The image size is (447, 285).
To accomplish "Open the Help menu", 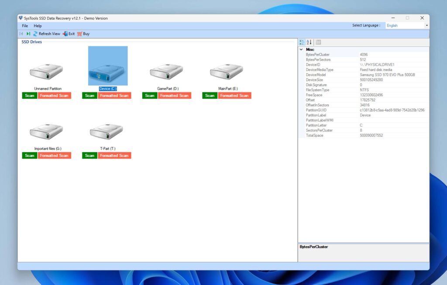I will coord(38,26).
